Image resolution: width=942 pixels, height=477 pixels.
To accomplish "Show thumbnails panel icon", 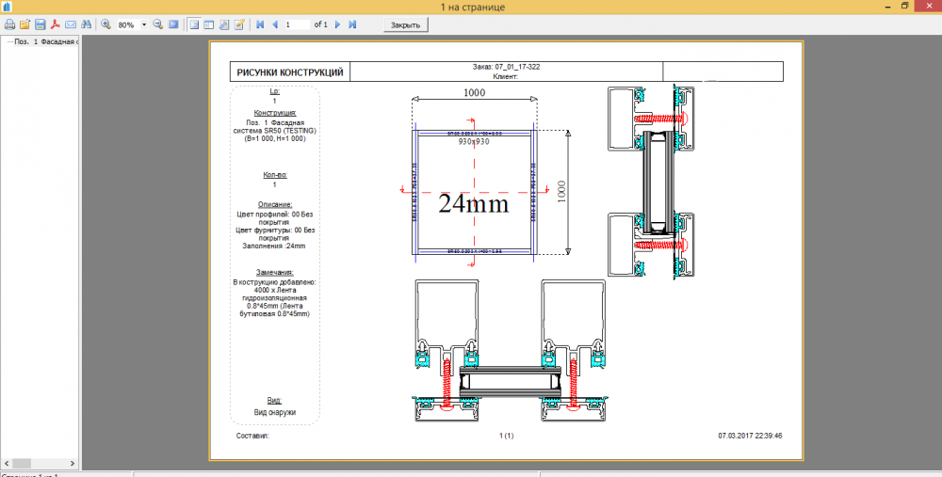I will pyautogui.click(x=209, y=24).
